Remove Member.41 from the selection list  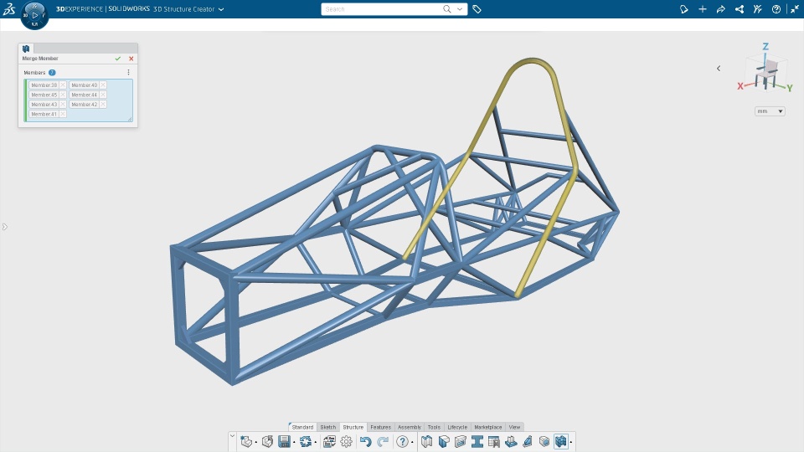coord(63,114)
